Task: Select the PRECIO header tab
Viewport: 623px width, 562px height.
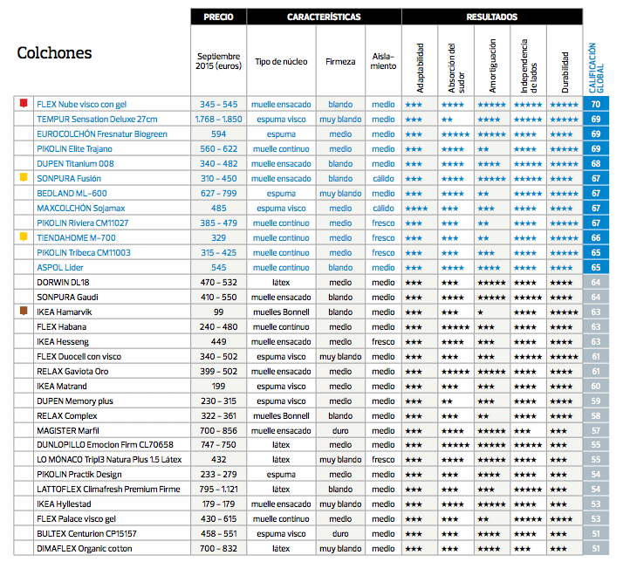Action: point(218,17)
